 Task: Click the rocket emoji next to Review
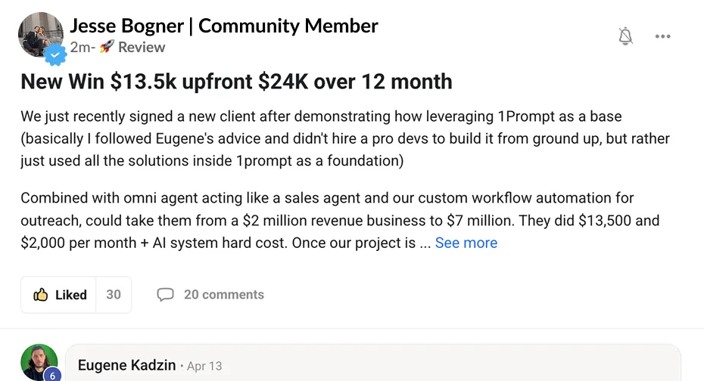107,47
